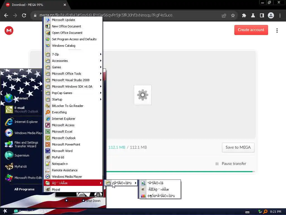286x215 pixels.
Task: Open Mypal entry at bottom of programs list
Action: (x=73, y=190)
